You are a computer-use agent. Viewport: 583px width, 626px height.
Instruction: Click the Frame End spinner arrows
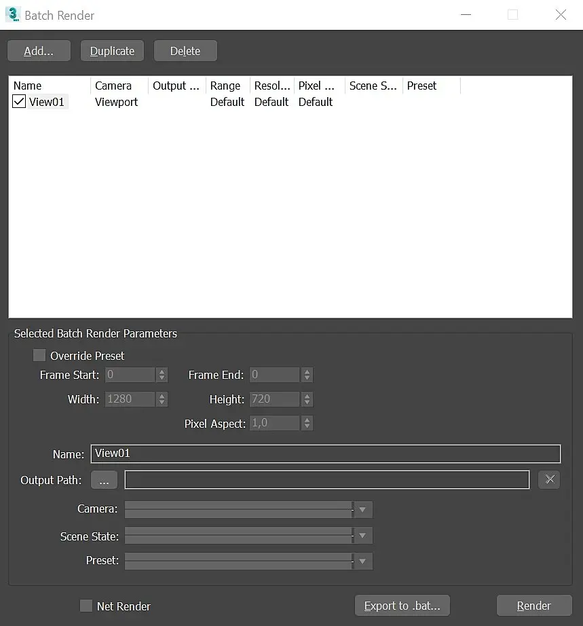307,375
